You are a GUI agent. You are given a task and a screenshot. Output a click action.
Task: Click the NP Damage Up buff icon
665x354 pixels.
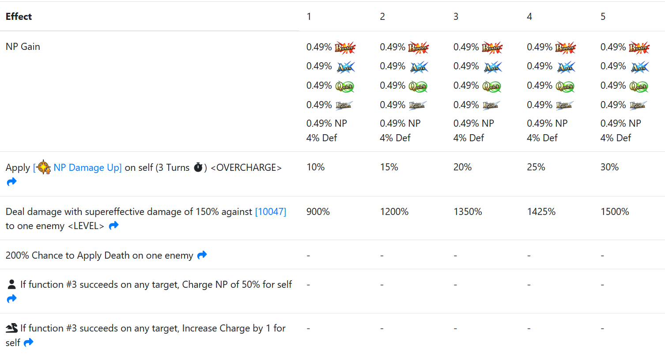pos(44,168)
